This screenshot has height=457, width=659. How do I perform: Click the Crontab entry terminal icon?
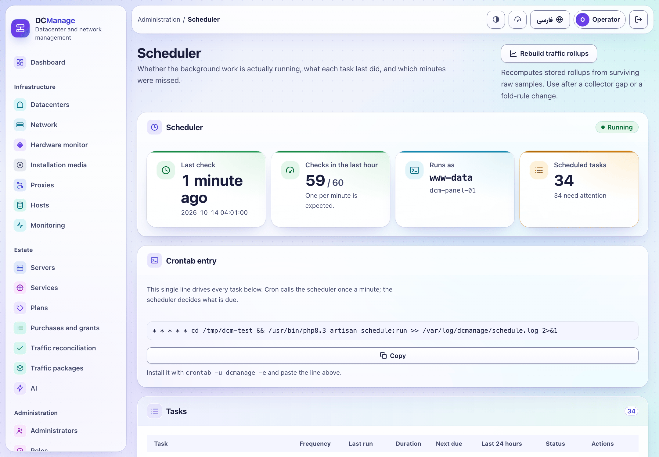154,260
